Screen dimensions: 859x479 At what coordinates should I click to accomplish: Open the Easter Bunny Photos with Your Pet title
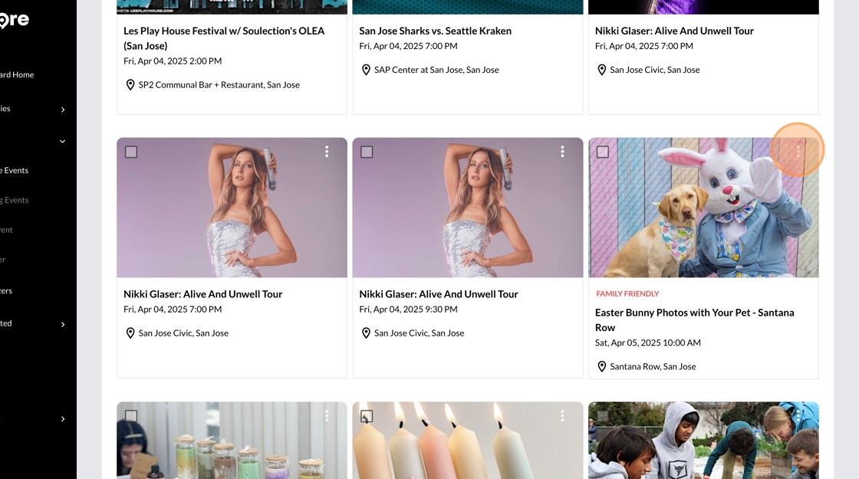[x=695, y=320]
